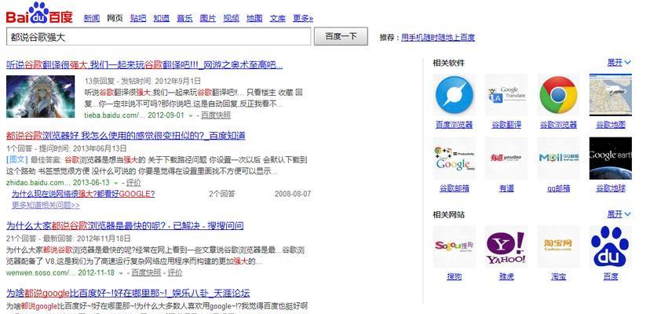Click the 谷歌邮箱 text label
The image size is (650, 314).
pos(455,188)
